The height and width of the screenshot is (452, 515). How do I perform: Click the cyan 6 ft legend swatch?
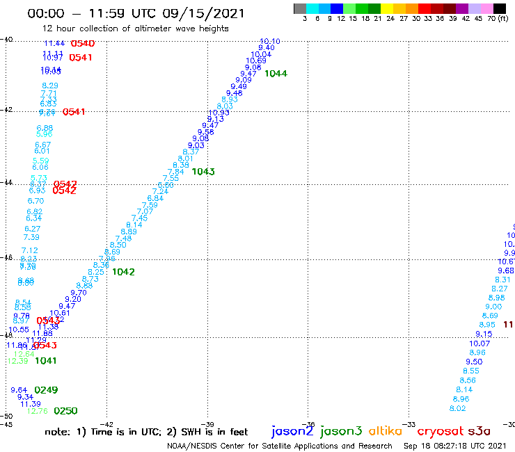click(x=312, y=8)
